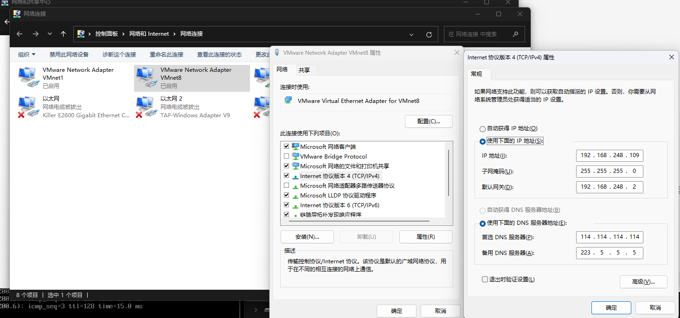Image resolution: width=680 pixels, height=318 pixels.
Task: Click the control panel icon in the address bar
Action: click(81, 34)
